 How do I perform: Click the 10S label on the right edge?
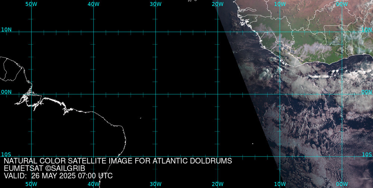coord(367,155)
